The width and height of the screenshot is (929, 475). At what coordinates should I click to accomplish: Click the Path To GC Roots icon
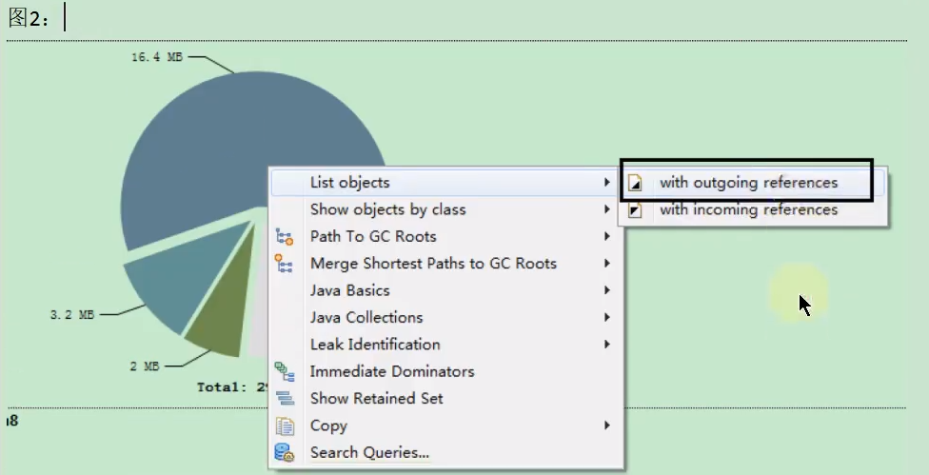click(x=285, y=236)
